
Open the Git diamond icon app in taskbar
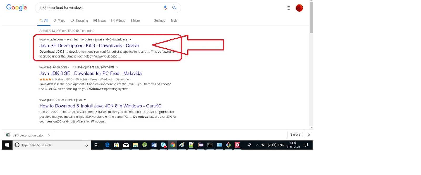[228, 145]
